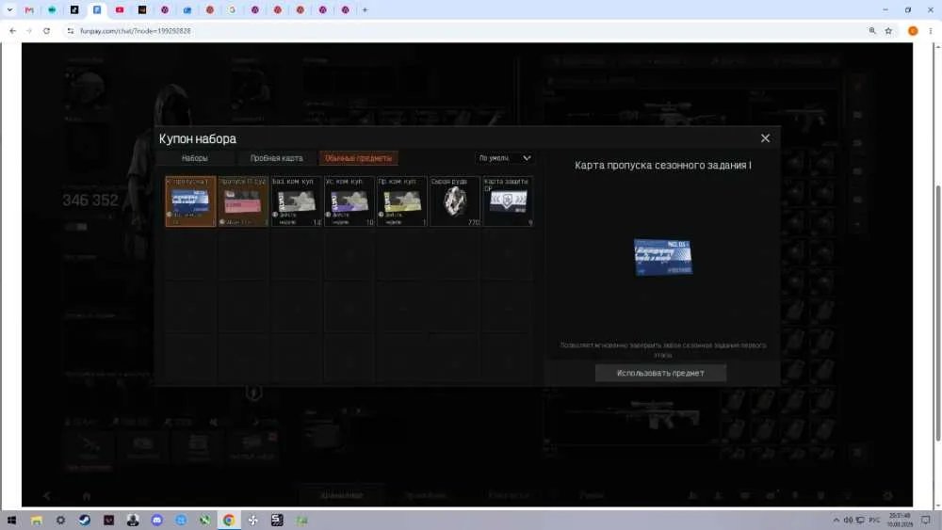Click the Карта пропуска сезонного задания I heading

coord(663,165)
